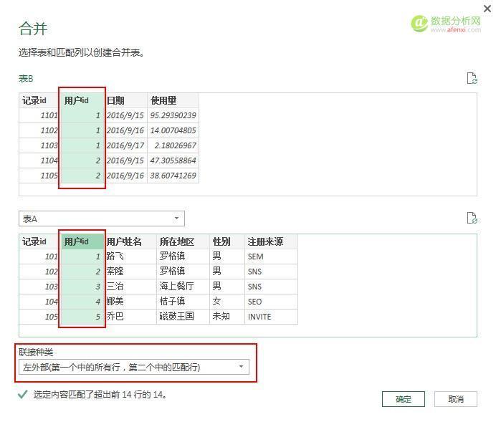Screen dimensions: 496x422
Task: Select 日期 column header in 表B
Action: [126, 100]
